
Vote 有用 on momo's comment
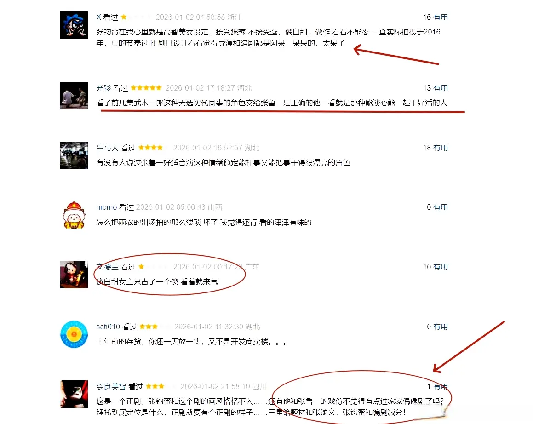[x=441, y=207]
